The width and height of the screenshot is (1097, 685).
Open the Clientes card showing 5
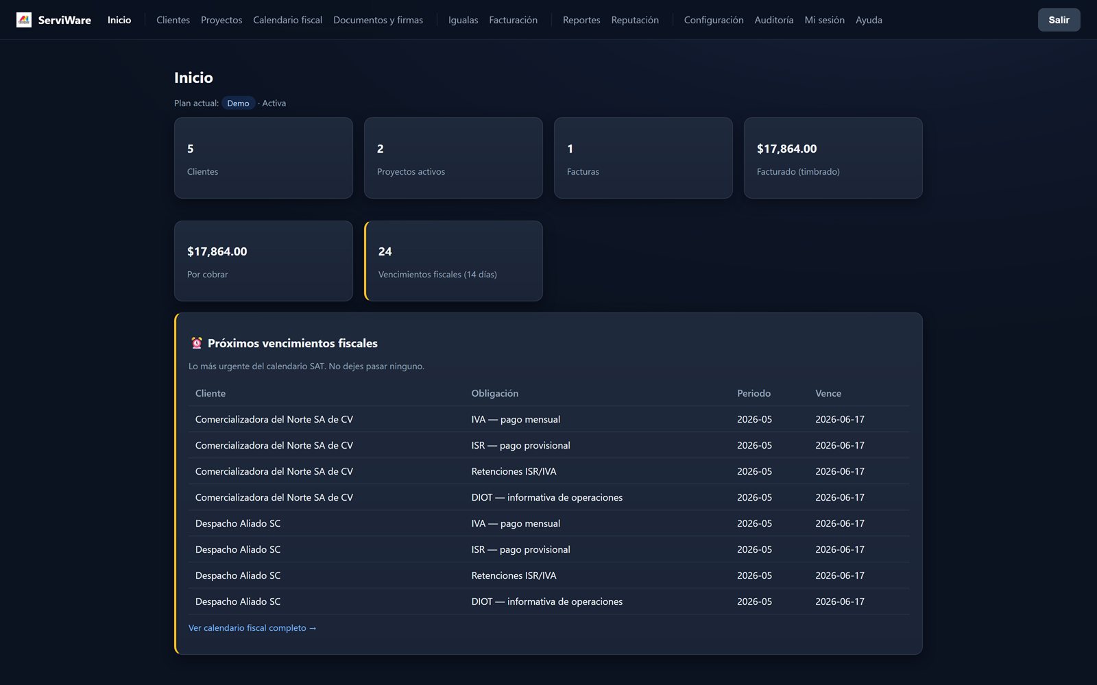(x=263, y=158)
